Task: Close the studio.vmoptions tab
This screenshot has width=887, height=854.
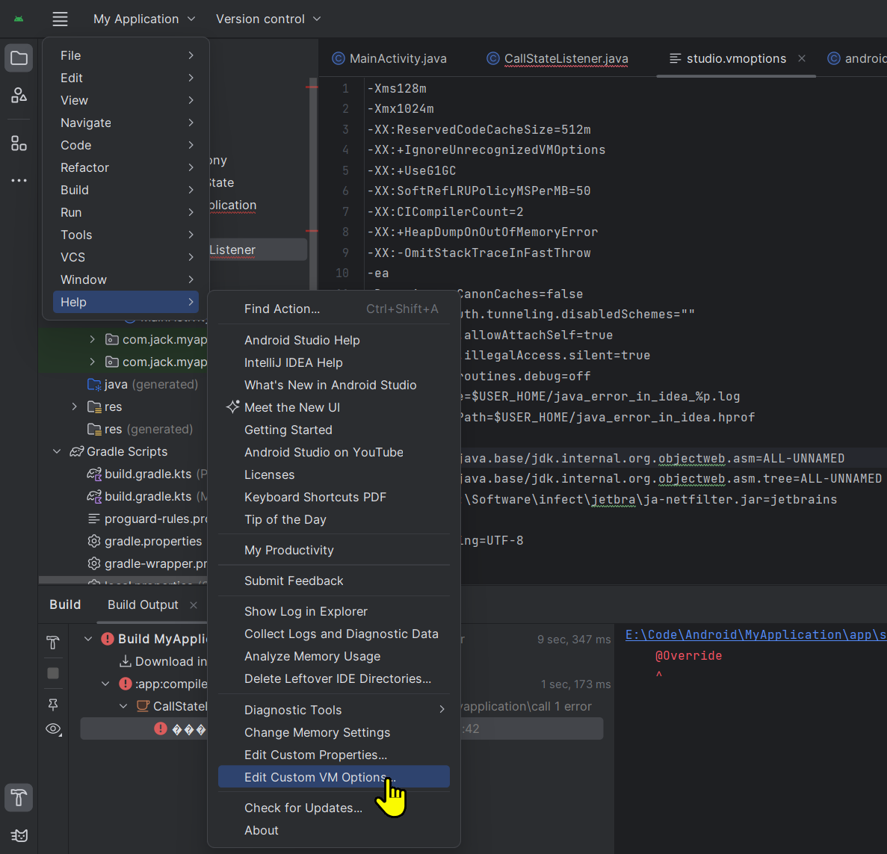Action: coord(802,58)
